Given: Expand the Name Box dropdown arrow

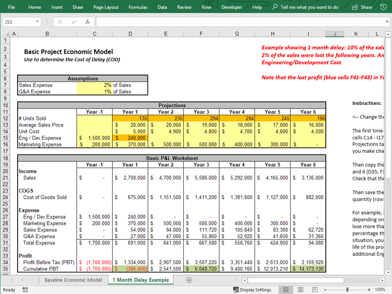Looking at the screenshot, I should point(37,22).
